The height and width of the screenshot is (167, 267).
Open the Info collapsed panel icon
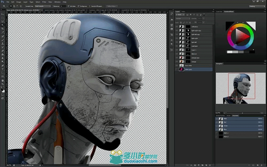pyautogui.click(x=172, y=29)
